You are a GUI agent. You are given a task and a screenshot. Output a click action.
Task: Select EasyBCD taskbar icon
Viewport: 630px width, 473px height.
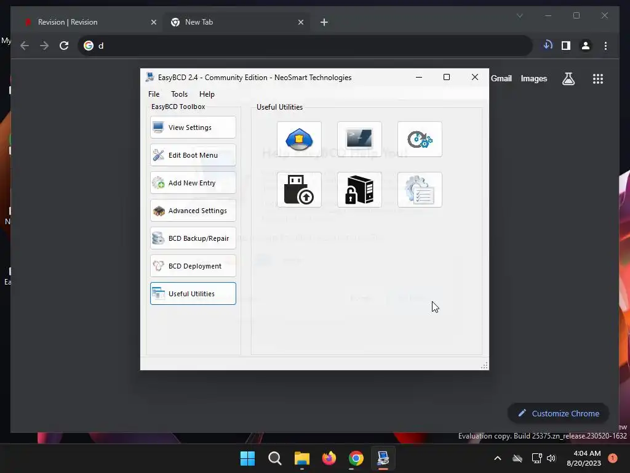383,458
